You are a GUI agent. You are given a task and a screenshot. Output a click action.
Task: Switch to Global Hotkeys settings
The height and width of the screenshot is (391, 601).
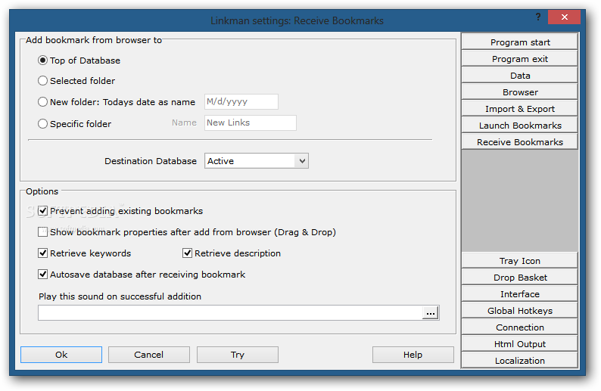point(520,311)
